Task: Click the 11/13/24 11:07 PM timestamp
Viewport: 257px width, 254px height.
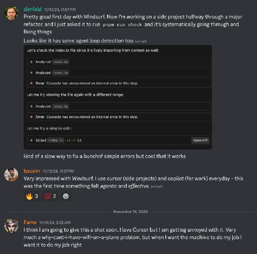Action: (x=60, y=10)
